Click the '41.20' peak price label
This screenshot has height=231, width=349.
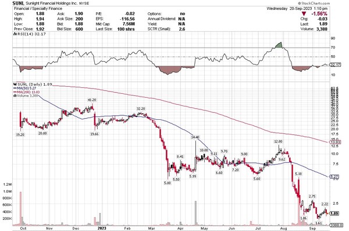click(91, 100)
